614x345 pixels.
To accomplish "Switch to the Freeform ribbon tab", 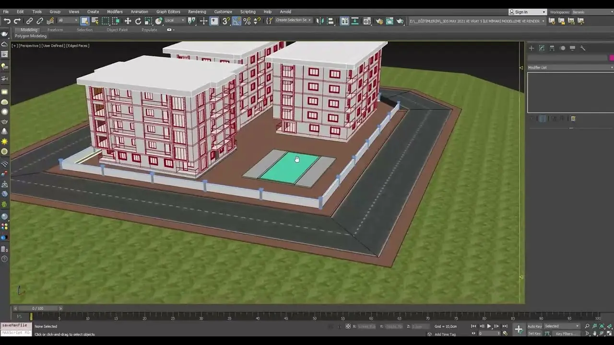I will [55, 30].
